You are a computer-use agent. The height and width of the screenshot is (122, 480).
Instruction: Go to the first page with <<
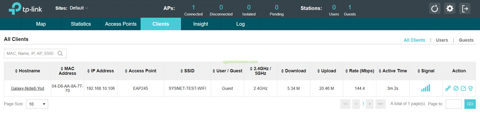345,104
